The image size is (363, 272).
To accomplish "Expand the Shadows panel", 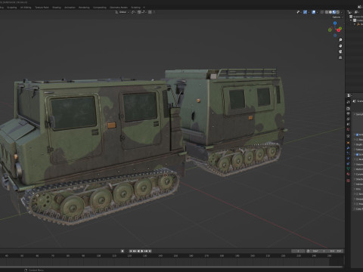I will (358, 179).
